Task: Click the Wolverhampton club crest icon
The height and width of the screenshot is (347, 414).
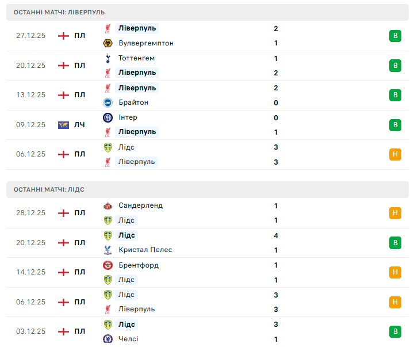Action: pos(108,43)
